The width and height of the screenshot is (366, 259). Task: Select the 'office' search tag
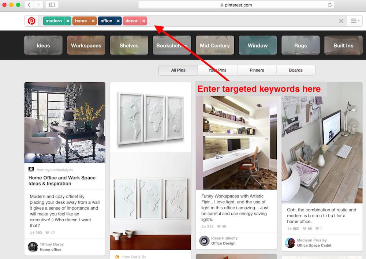click(107, 21)
